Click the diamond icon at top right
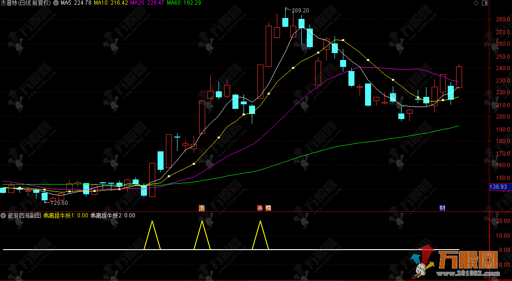This screenshot has width=512, height=281. coord(476,3)
